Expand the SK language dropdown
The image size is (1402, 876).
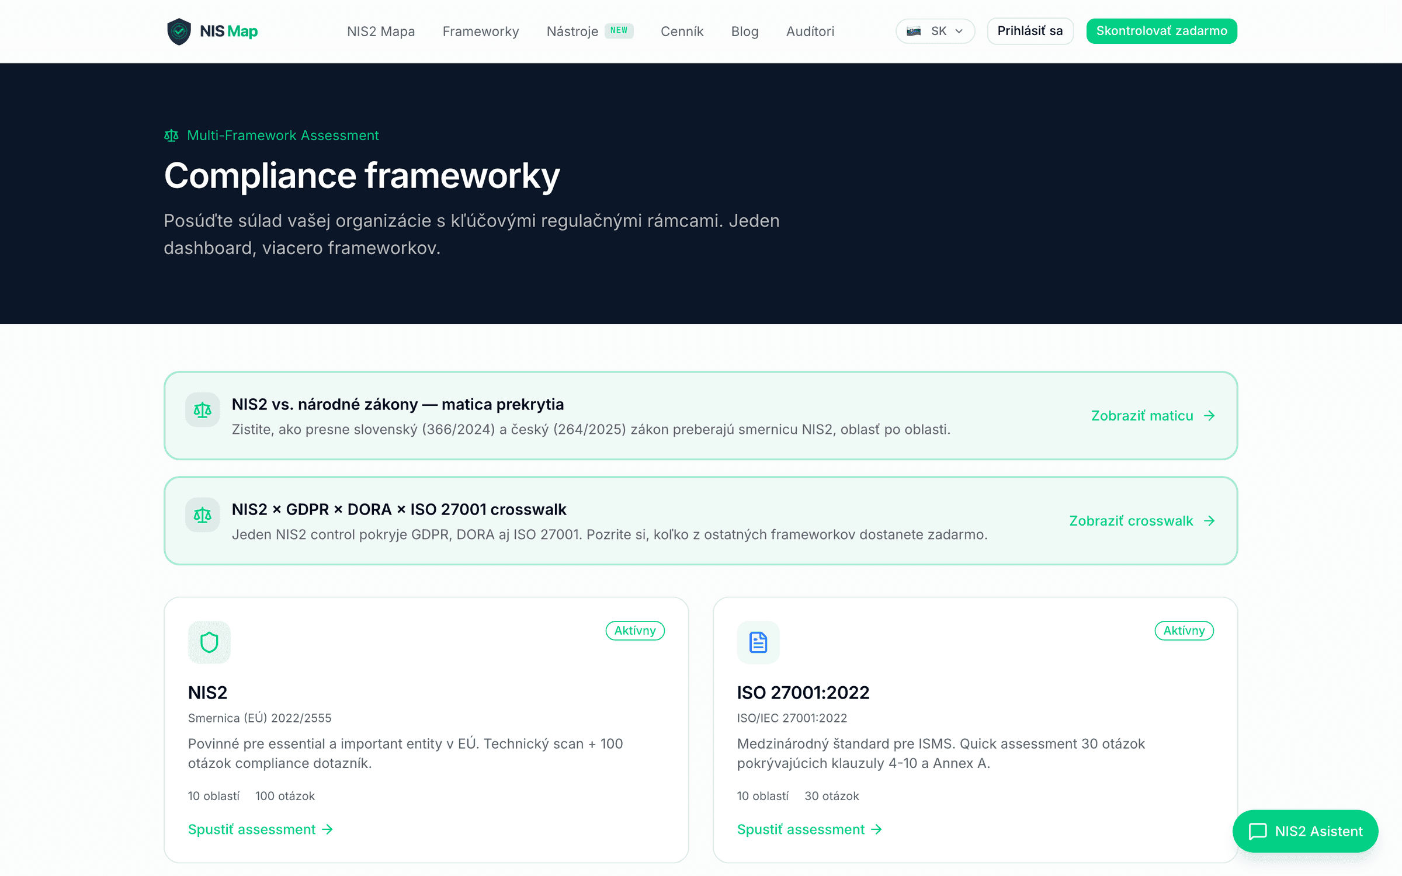click(x=935, y=31)
